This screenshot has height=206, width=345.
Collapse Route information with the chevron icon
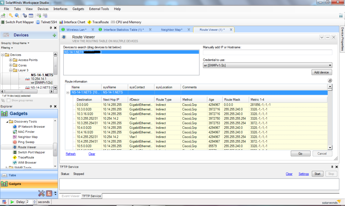330,81
